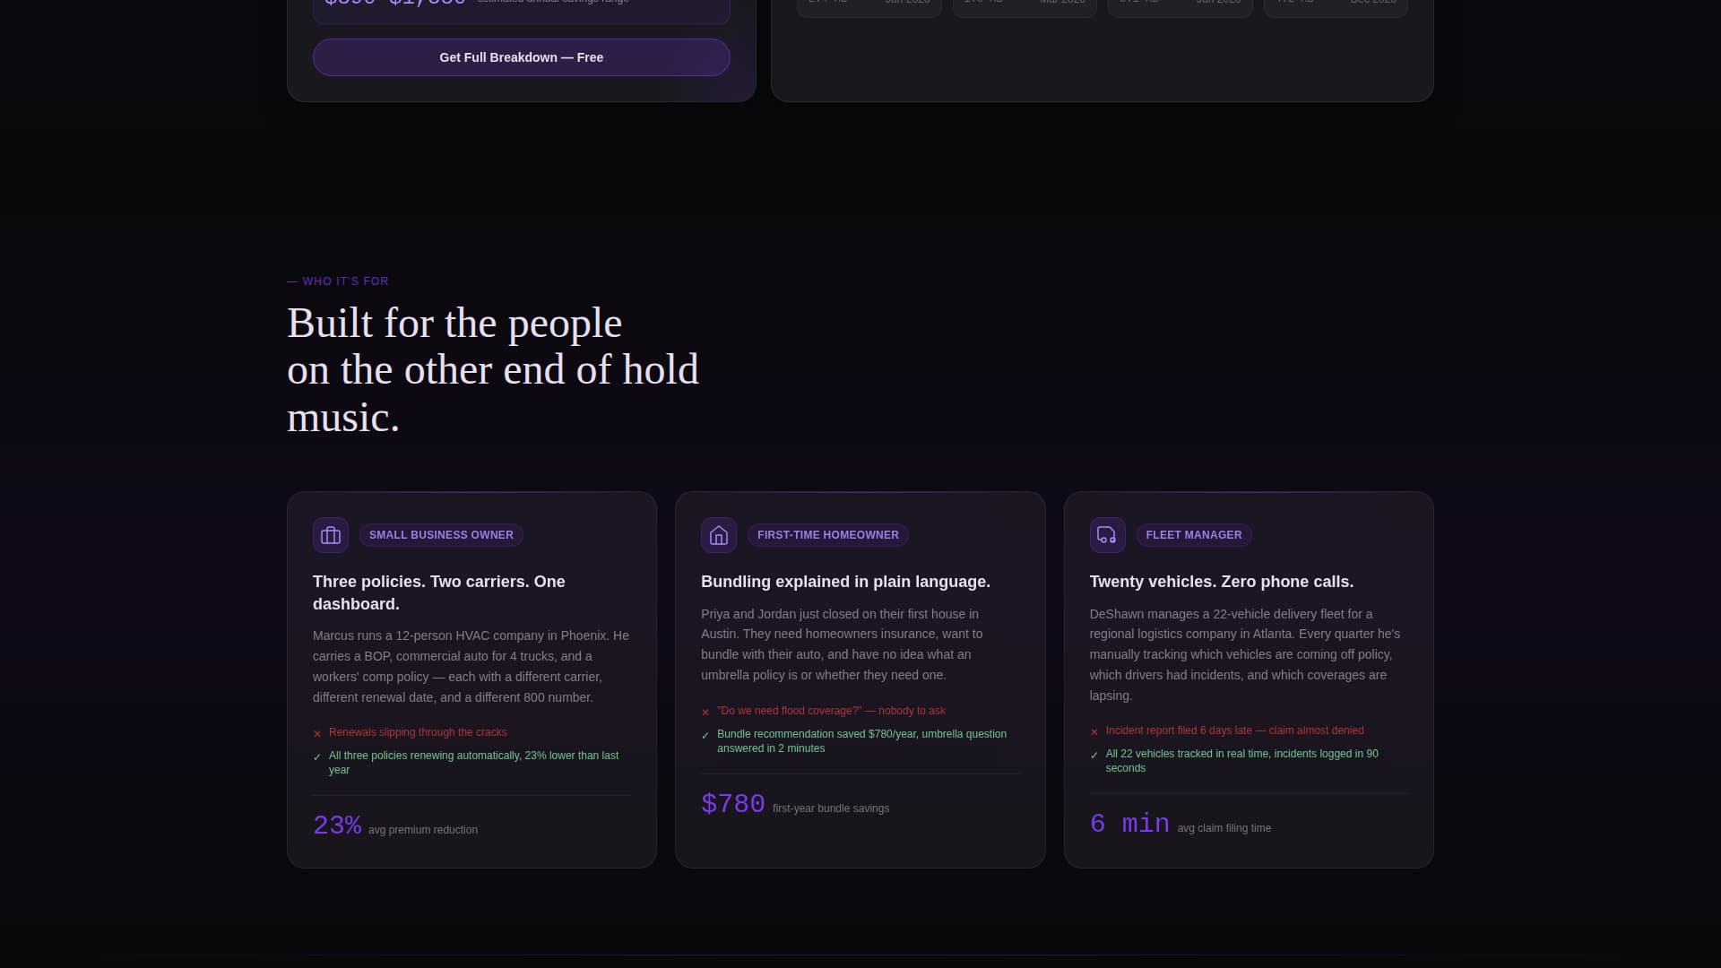Select the Fleet Manager tag

[x=1194, y=535]
